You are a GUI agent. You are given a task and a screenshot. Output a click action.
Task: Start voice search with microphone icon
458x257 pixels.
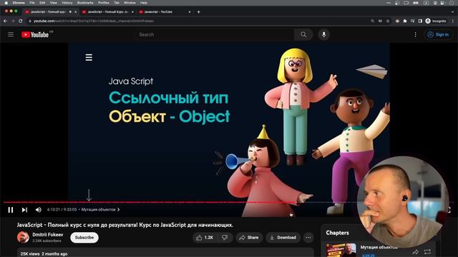pos(324,34)
